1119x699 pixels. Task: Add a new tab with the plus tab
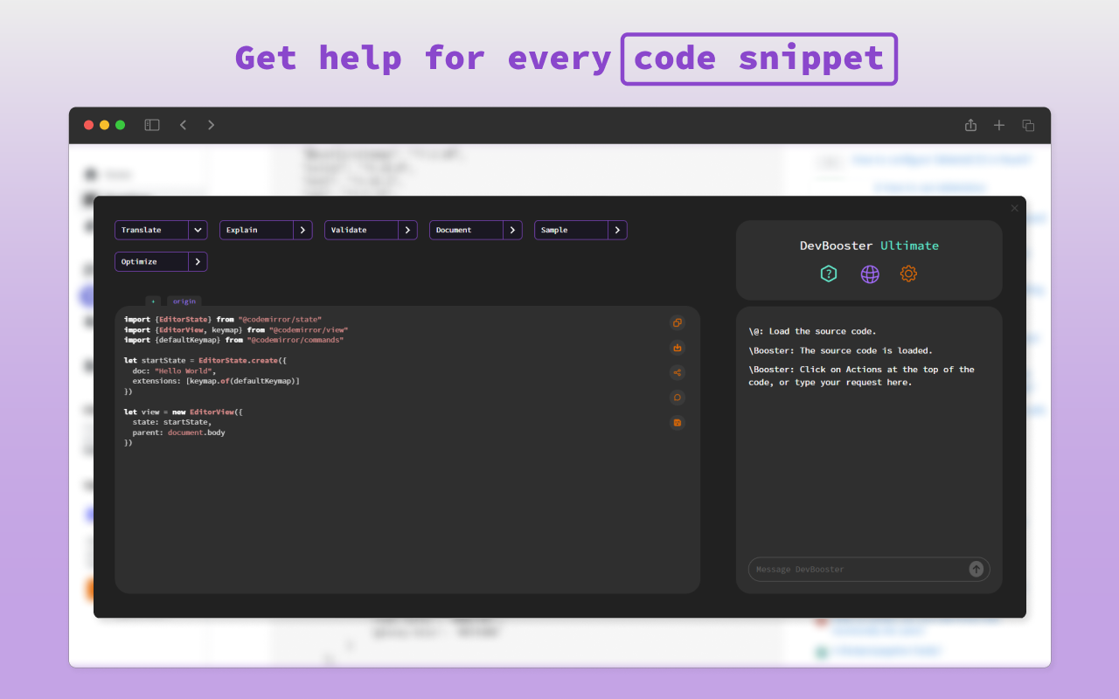coord(153,301)
